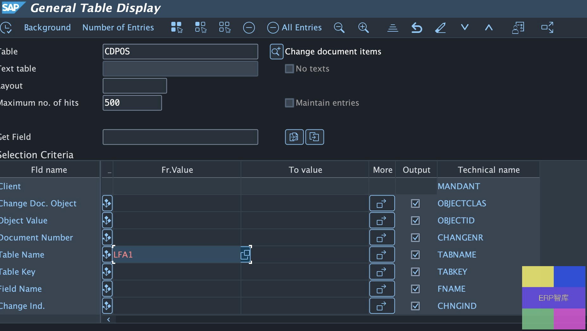The width and height of the screenshot is (587, 331).
Task: Open selection options for Document Number
Action: [x=107, y=237]
